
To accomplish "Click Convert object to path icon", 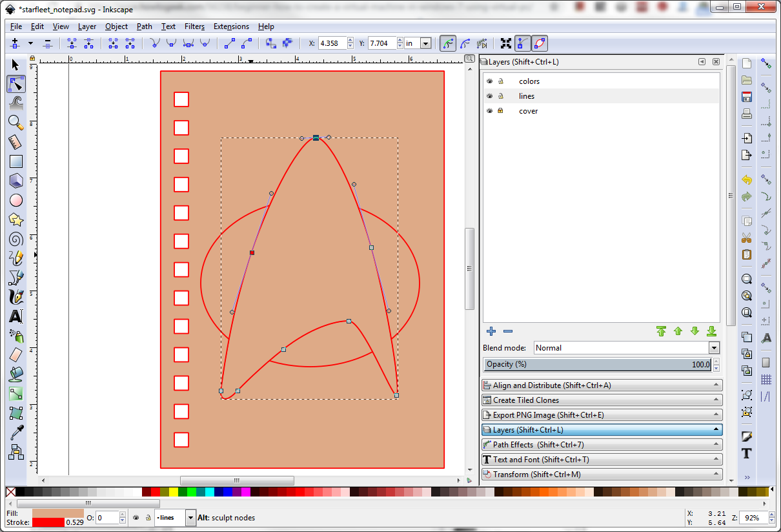I will click(271, 43).
